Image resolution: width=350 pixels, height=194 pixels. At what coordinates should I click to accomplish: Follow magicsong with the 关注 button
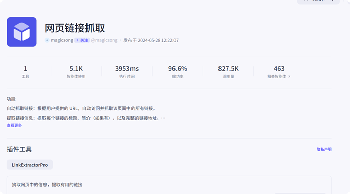82,40
